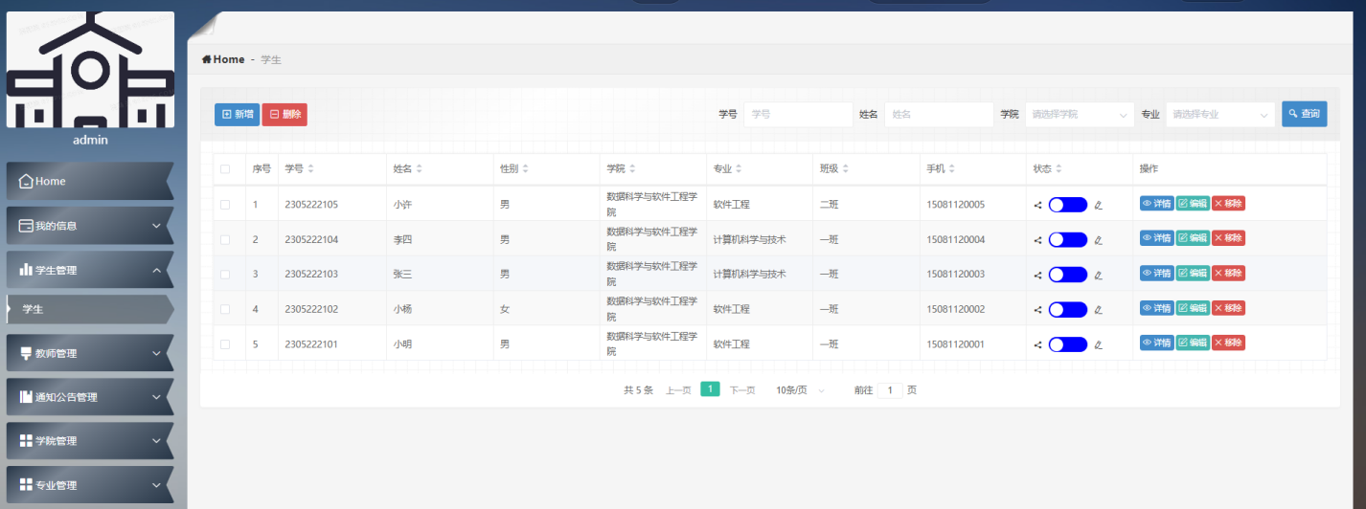Screen dimensions: 1366x509
Task: Click student number 2305222105
Action: point(311,205)
